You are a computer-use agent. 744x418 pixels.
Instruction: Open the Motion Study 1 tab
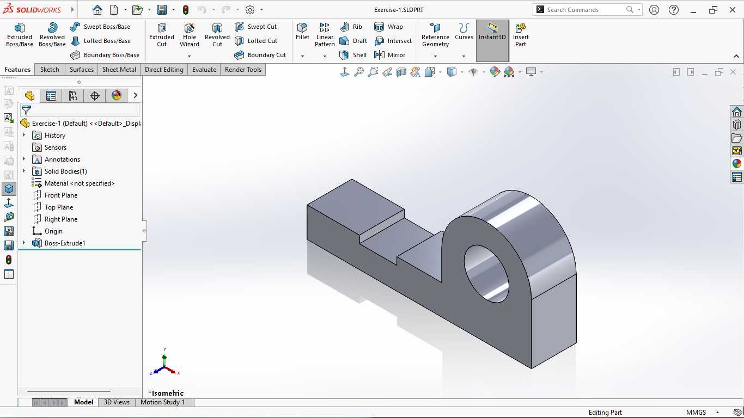pos(163,402)
